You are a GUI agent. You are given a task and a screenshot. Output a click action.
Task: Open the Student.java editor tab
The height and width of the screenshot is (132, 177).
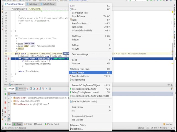[32, 4]
